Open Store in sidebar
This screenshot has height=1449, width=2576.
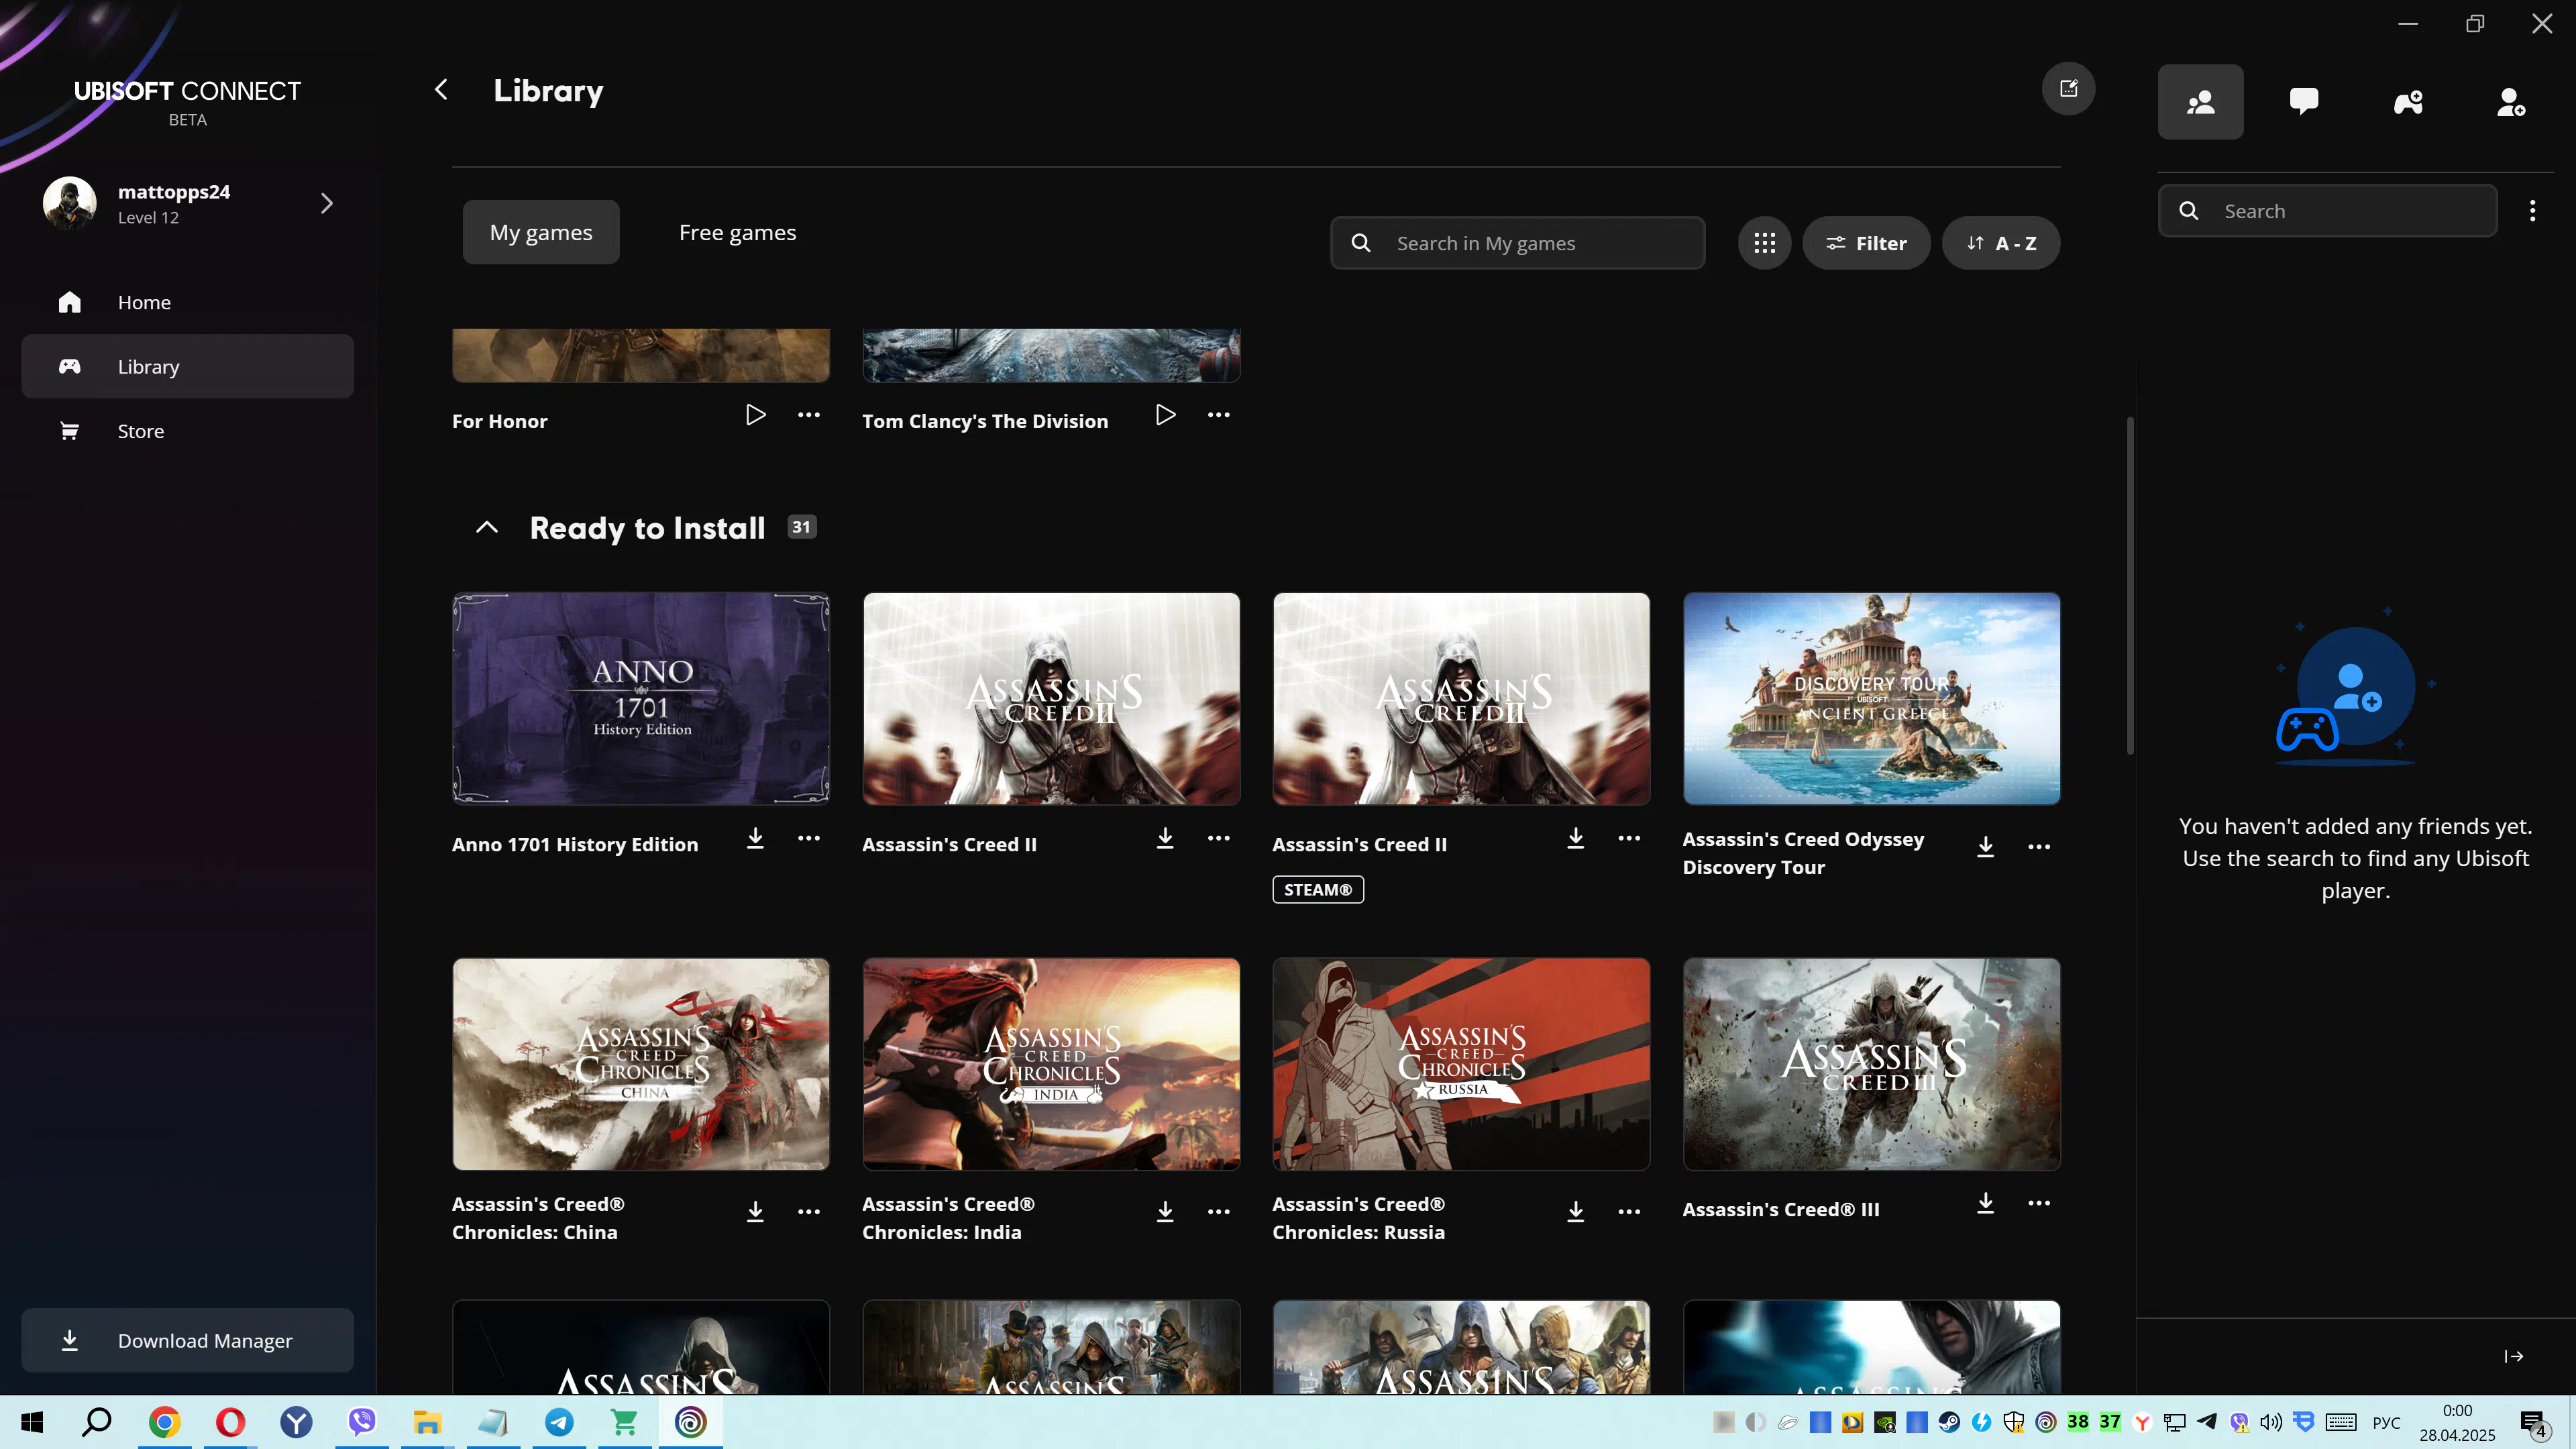pyautogui.click(x=188, y=431)
